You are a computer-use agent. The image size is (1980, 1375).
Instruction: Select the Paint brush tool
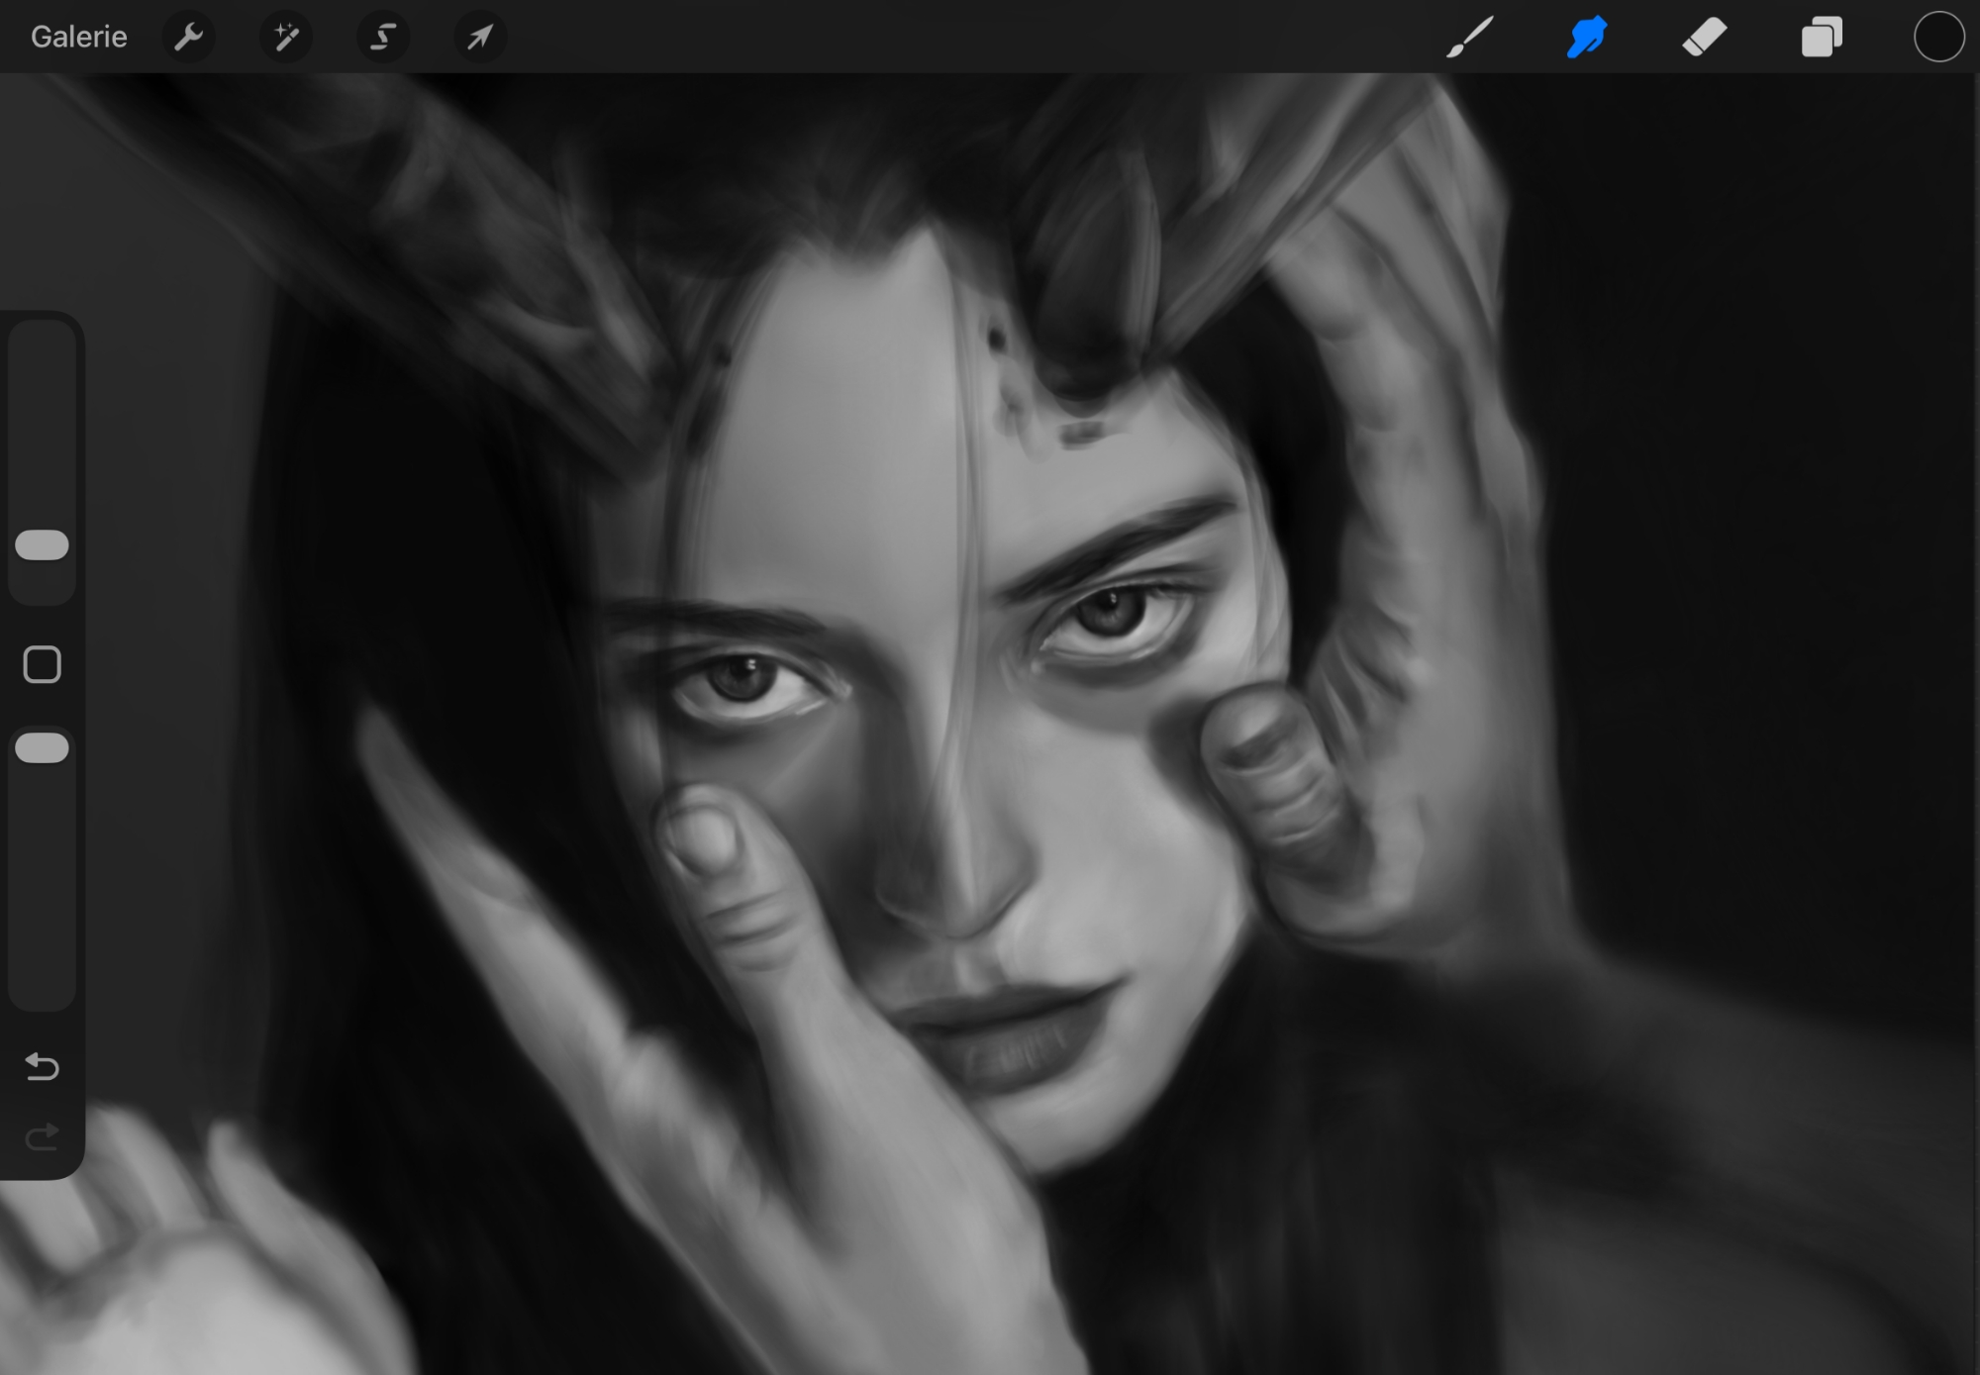pos(1469,37)
